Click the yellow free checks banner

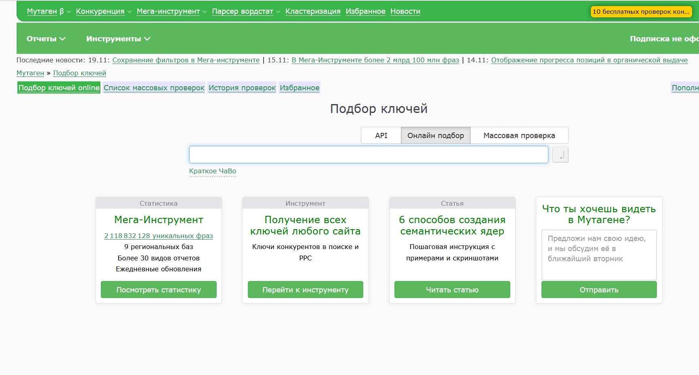[641, 12]
